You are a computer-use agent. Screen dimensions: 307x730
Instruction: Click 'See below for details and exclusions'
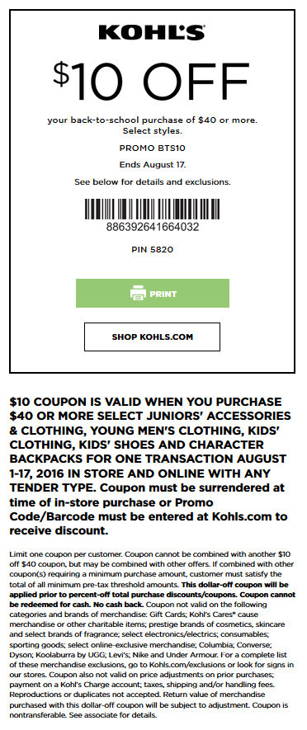pyautogui.click(x=153, y=182)
